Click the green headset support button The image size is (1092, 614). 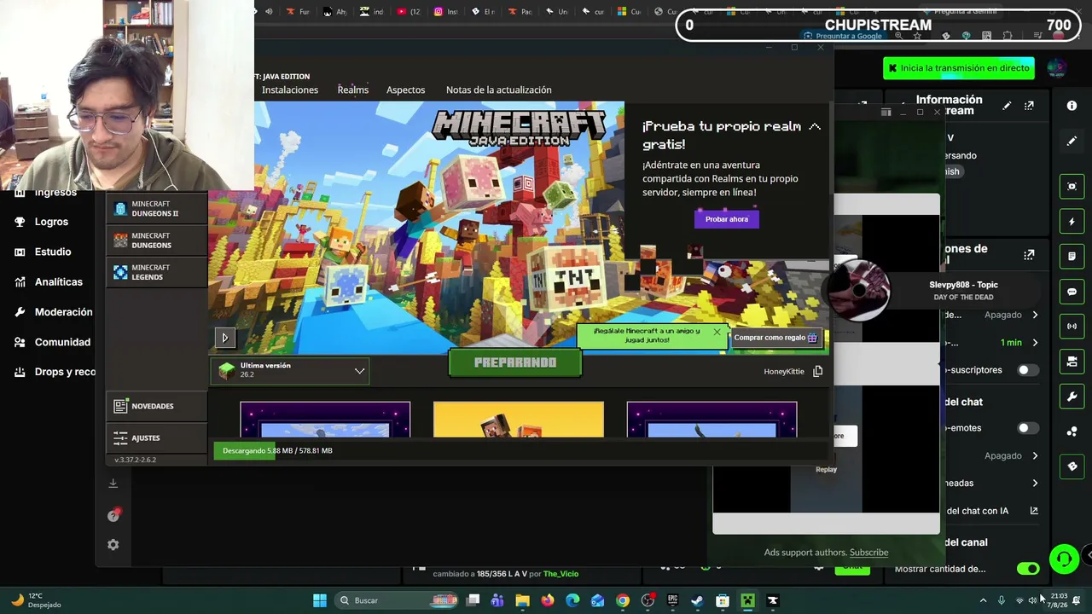pos(1064,559)
